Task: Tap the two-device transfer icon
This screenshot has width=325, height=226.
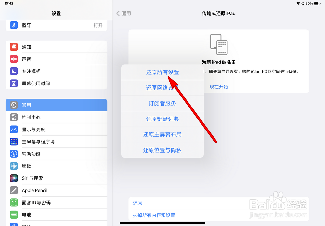Action: [x=219, y=44]
